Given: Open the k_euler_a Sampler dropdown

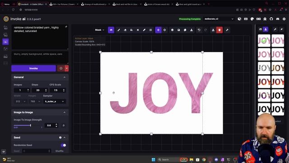Looking at the screenshot, I should (54, 101).
